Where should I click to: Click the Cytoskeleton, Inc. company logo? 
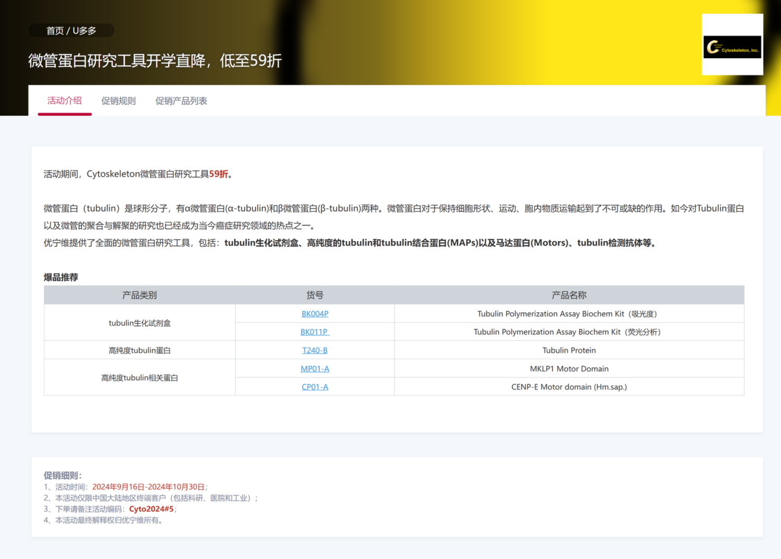[x=732, y=46]
